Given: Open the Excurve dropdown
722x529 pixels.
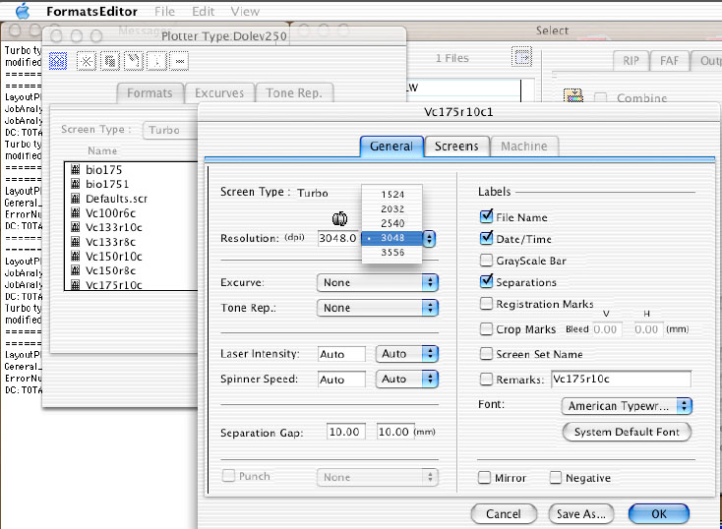Looking at the screenshot, I should point(378,282).
